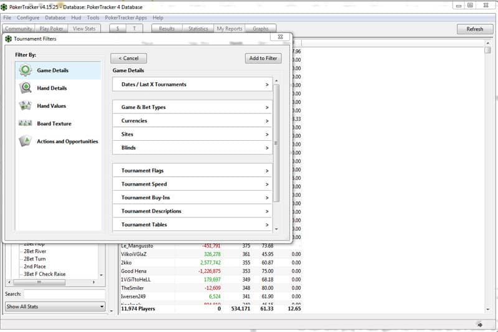Image resolution: width=498 pixels, height=332 pixels.
Task: Click the 11,974 Players total row
Action: point(211,308)
